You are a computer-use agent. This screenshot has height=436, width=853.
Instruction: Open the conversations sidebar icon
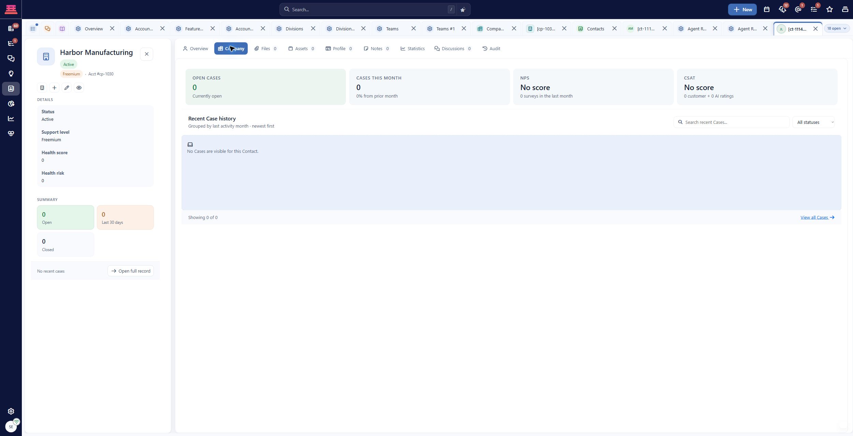[11, 58]
